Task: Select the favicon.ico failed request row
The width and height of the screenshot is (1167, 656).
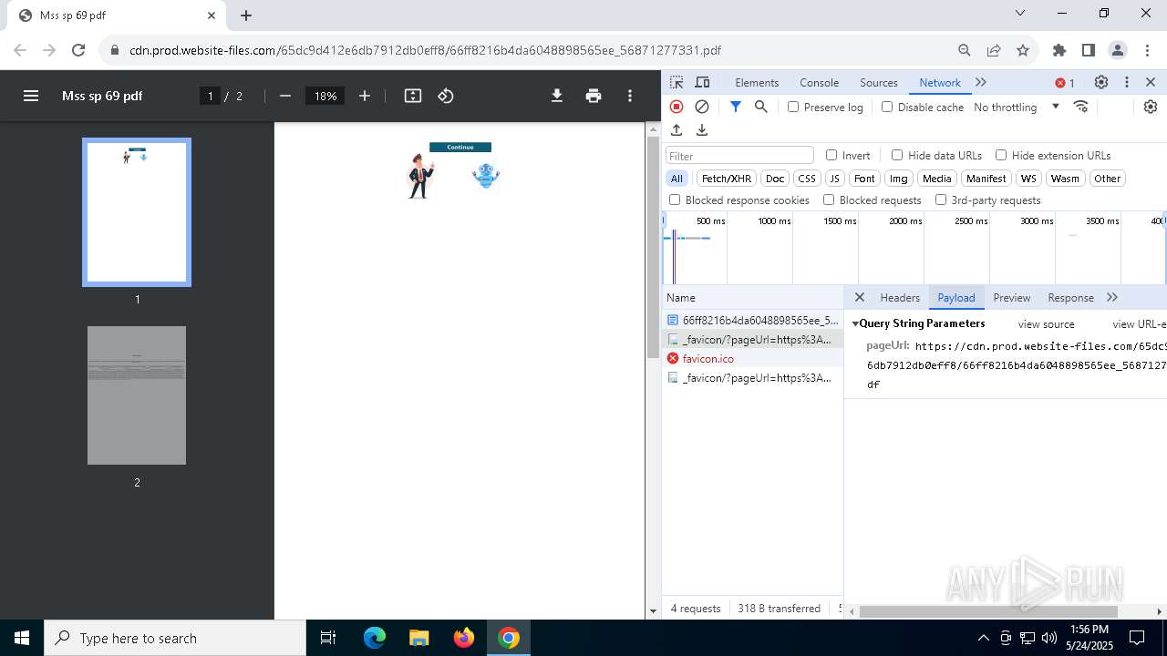Action: click(752, 358)
